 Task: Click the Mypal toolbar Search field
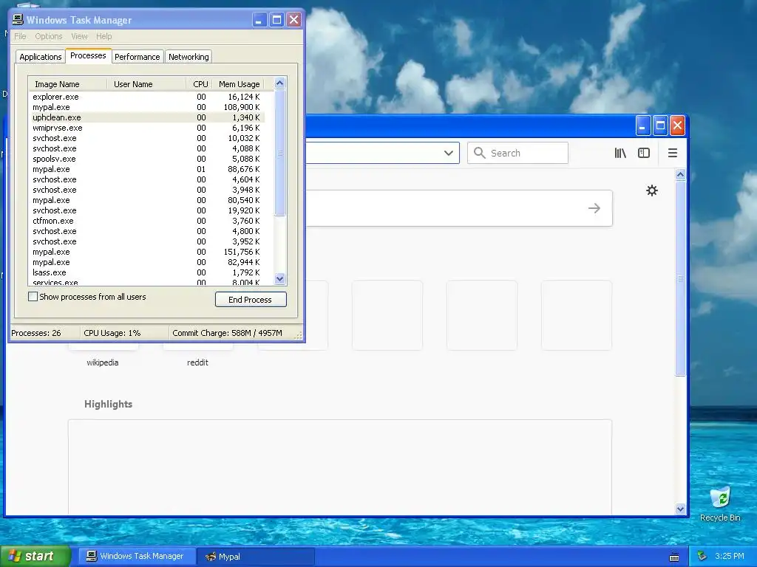pyautogui.click(x=517, y=153)
